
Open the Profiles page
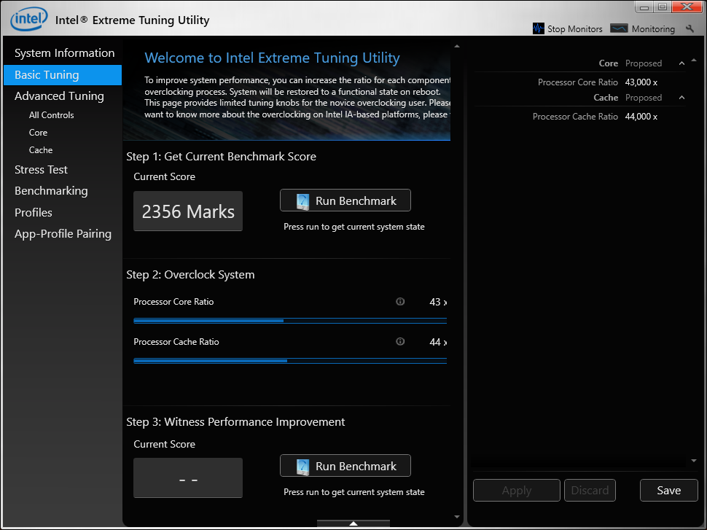pyautogui.click(x=34, y=212)
